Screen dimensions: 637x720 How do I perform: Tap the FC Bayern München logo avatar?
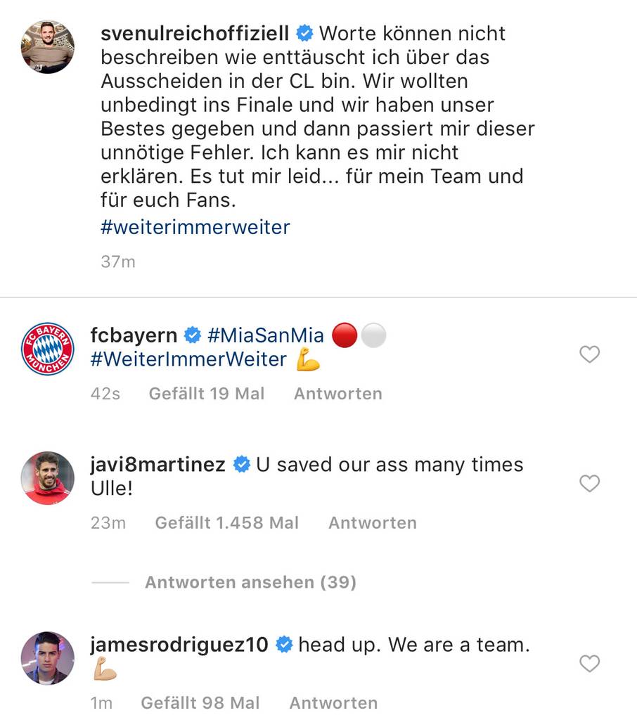coord(48,349)
